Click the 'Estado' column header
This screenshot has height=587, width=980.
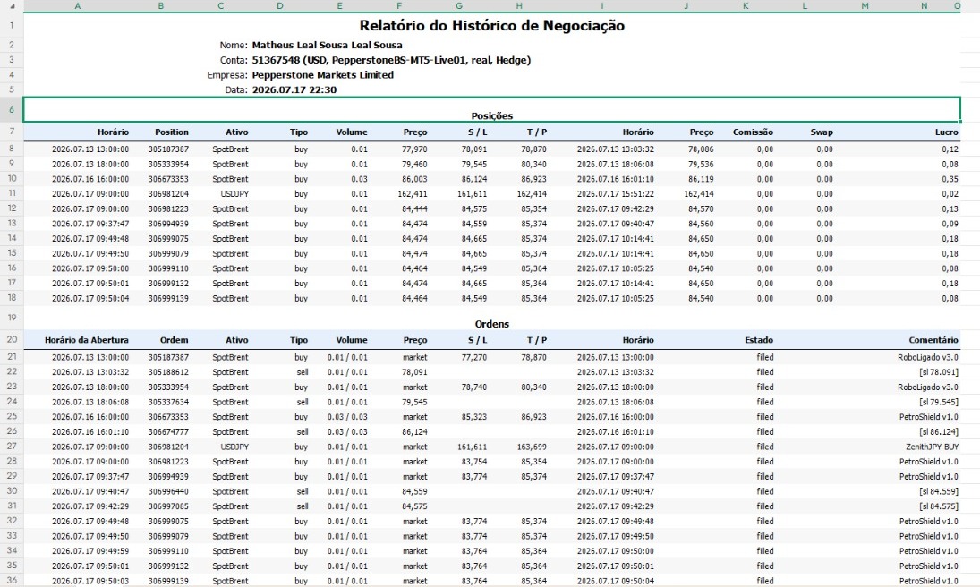coord(759,340)
